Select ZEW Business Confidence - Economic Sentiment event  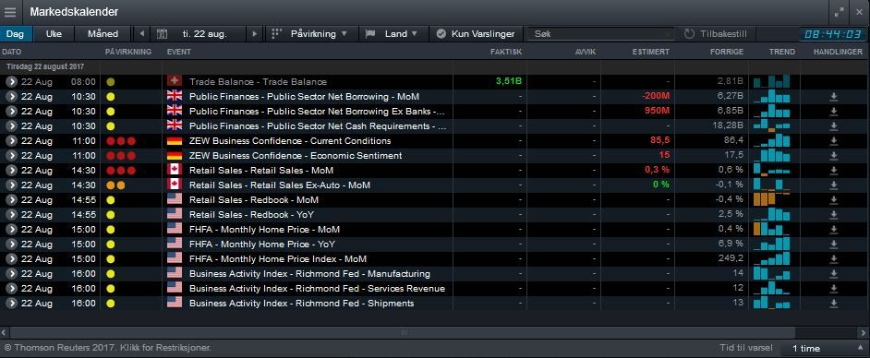click(x=296, y=156)
